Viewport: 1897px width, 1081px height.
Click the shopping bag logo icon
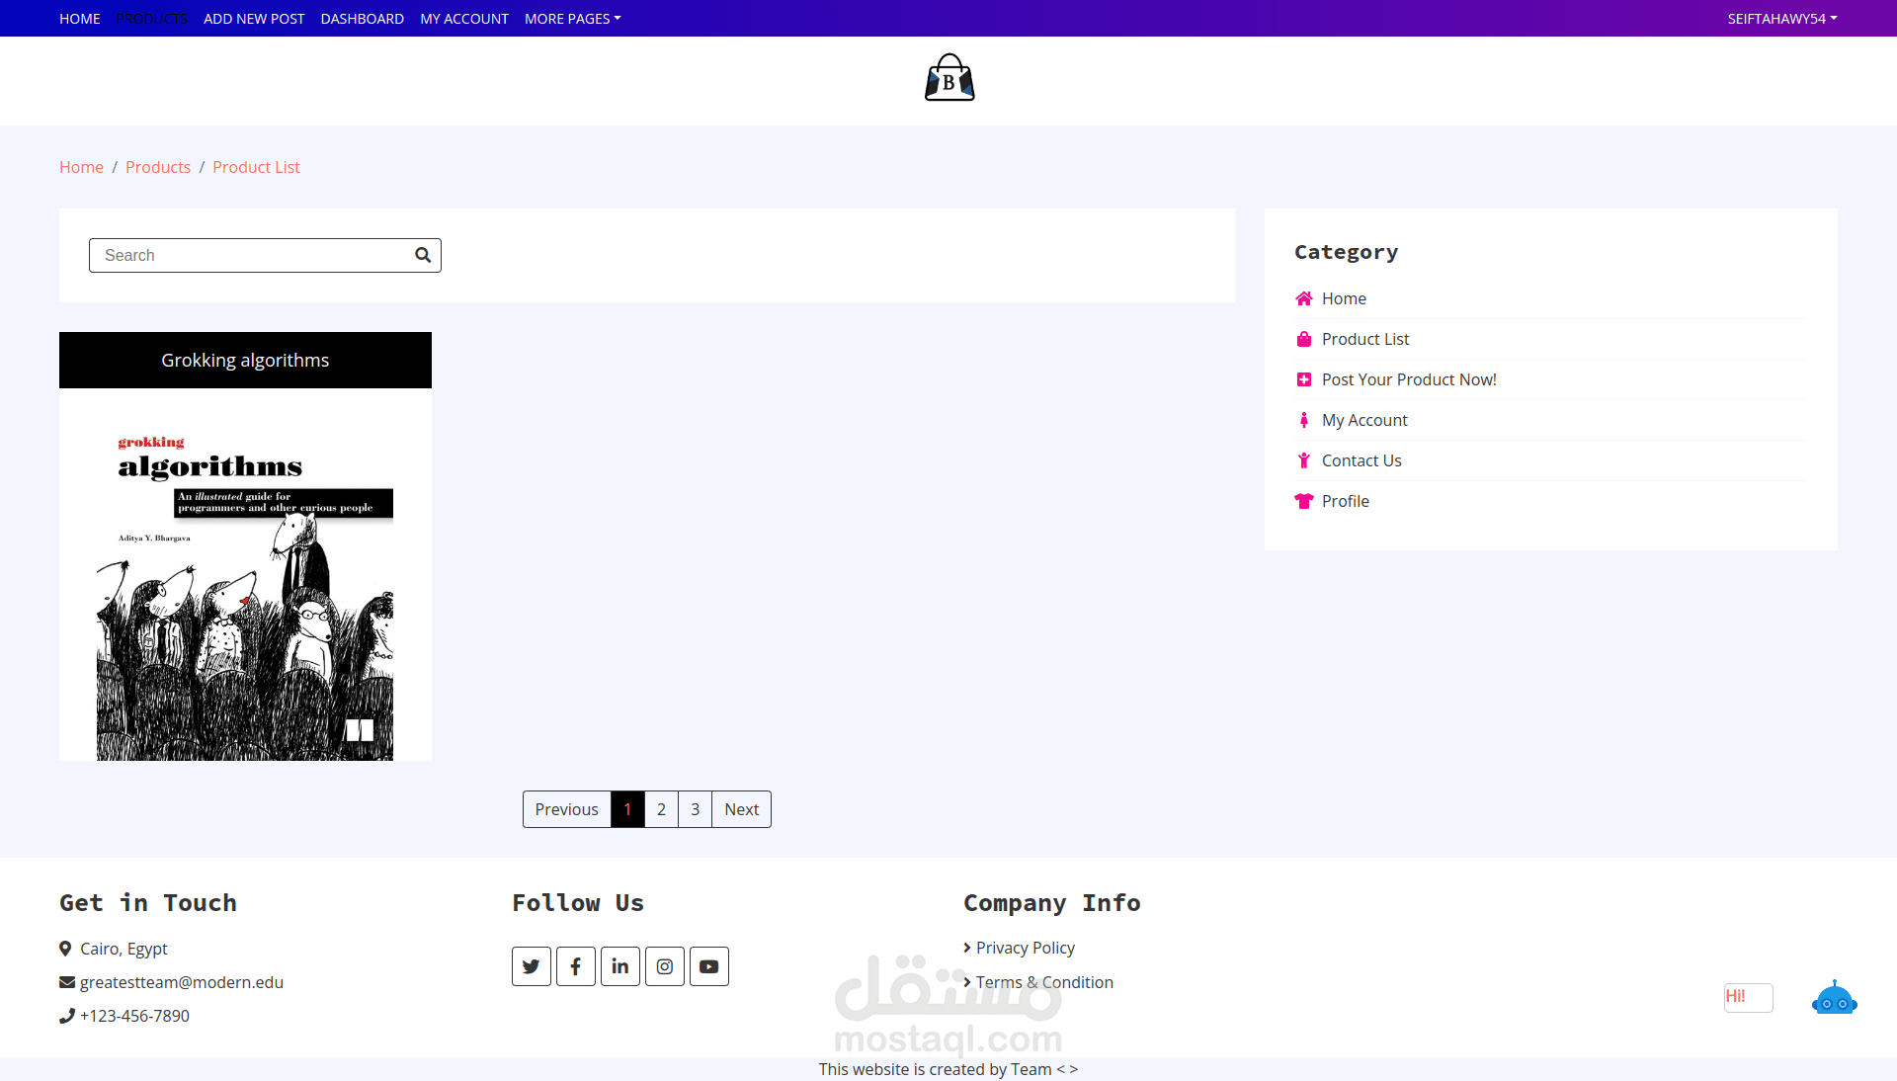[948, 78]
